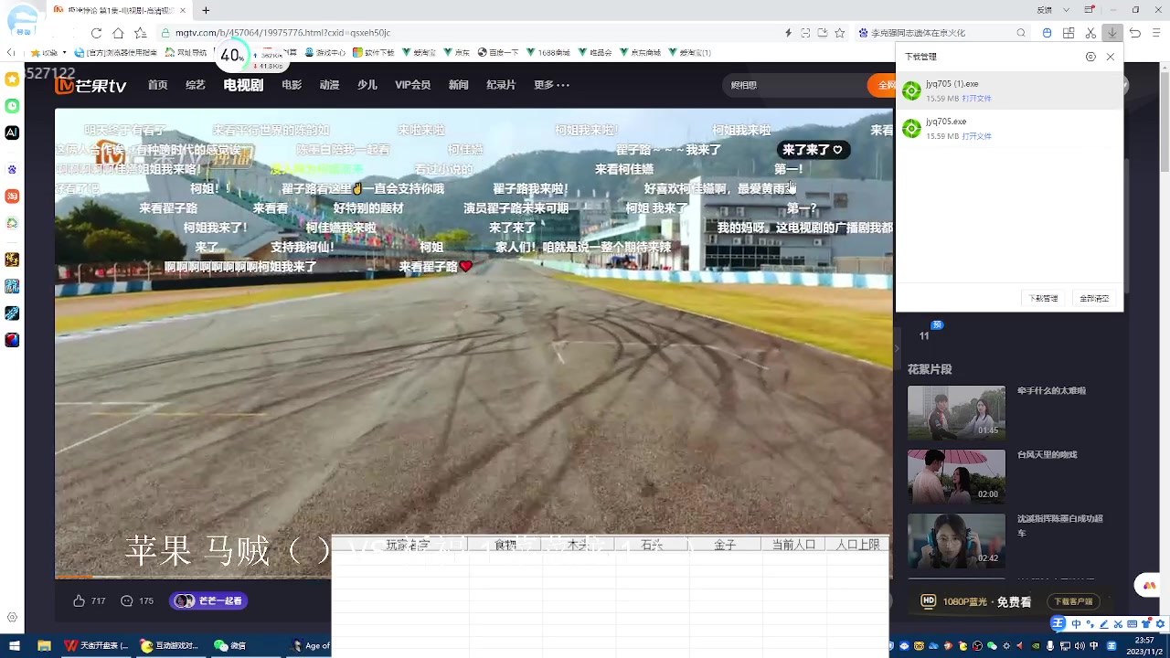Open the 首页 tab on Mango TV
This screenshot has height=658, width=1170.
point(158,85)
